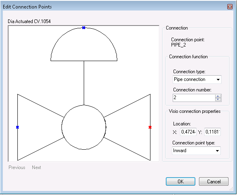Screen dimensions: 237x195
Task: Select the blue connection point on the valve's left edge
Action: tap(17, 127)
